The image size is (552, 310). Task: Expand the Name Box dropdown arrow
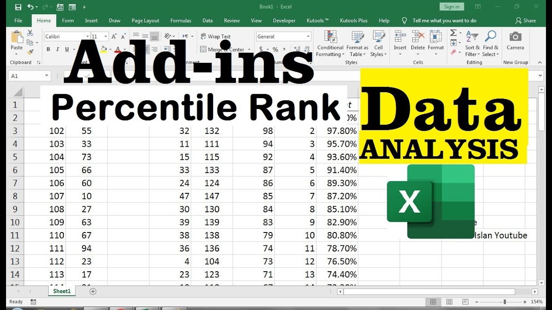(47, 76)
